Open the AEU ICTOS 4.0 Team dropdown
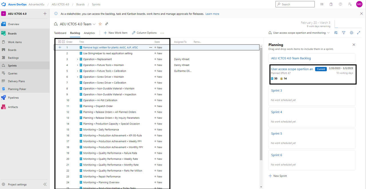The image size is (366, 189). (94, 24)
